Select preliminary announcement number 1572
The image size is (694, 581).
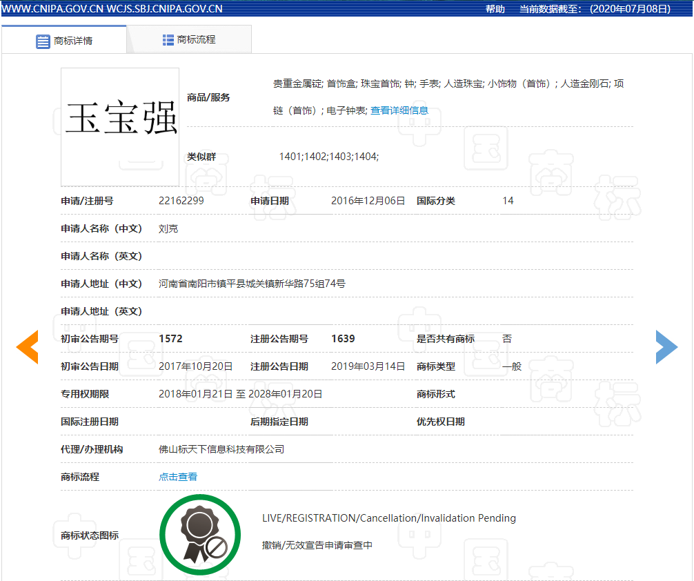(170, 339)
